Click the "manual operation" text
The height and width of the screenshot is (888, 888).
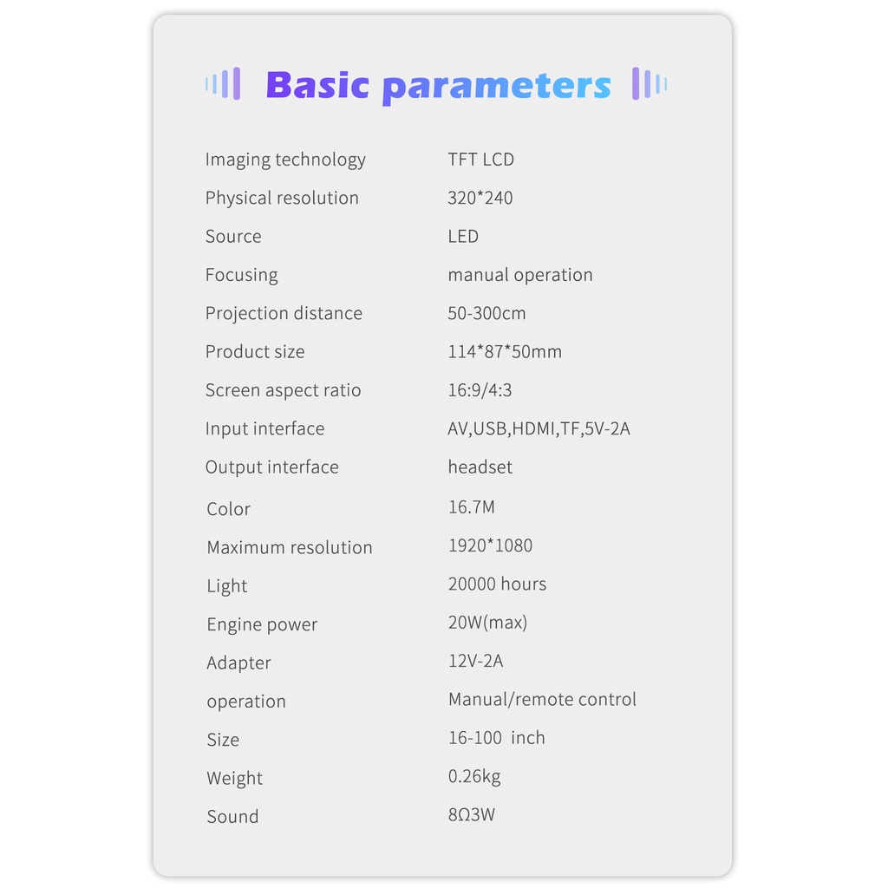519,275
